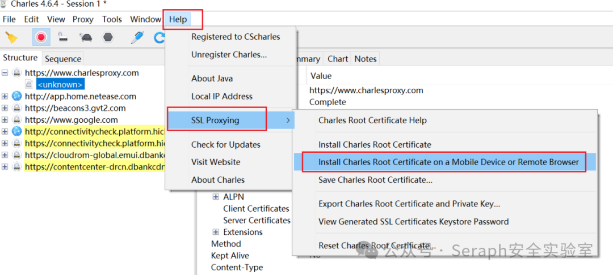Switch to the Sequence tab
613x275 pixels.
click(x=63, y=59)
